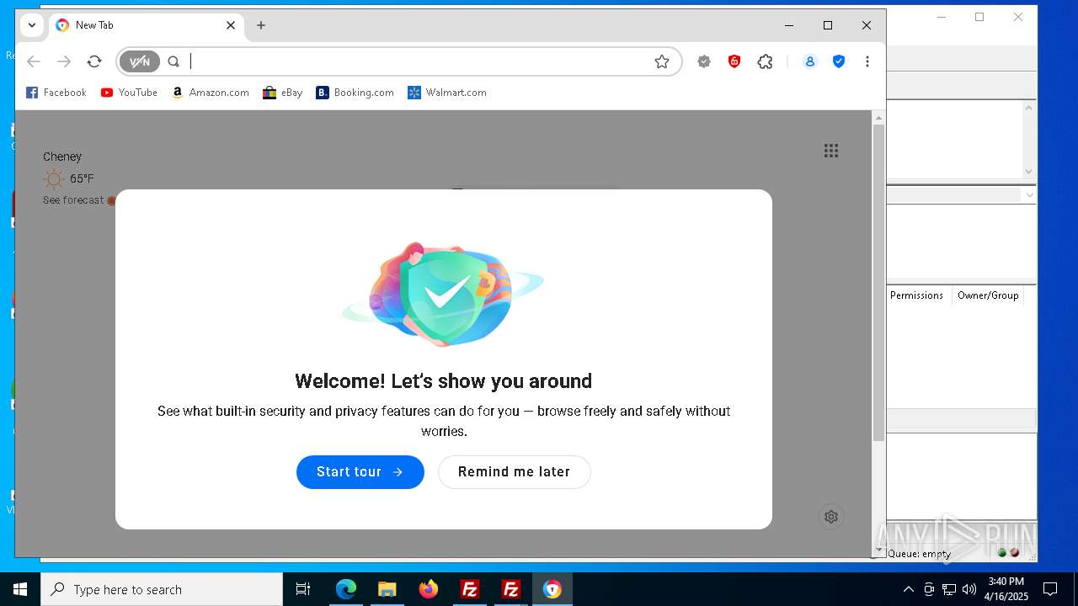Open the browser three-dot menu
The image size is (1078, 606).
coord(867,61)
